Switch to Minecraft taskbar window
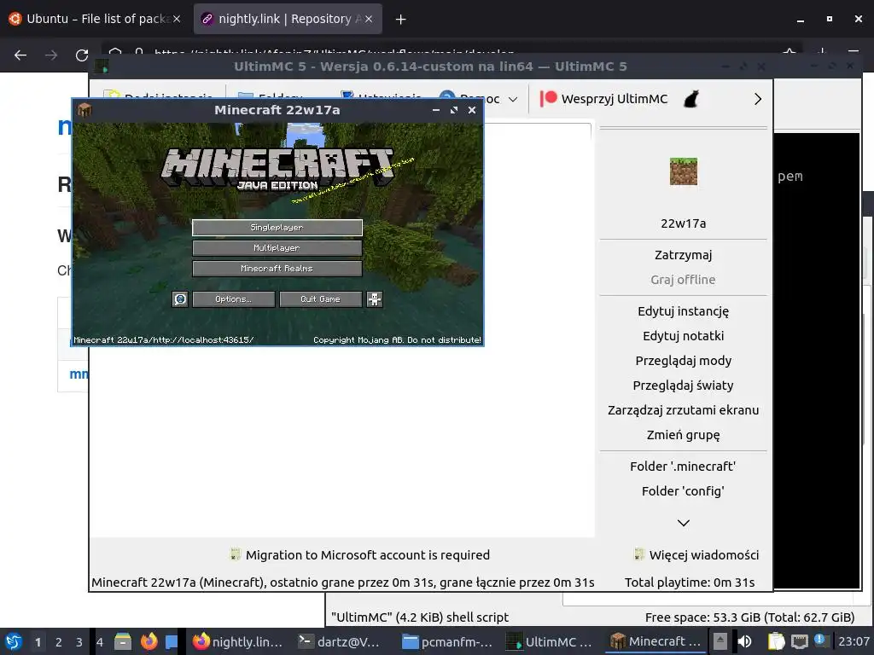Viewport: 874px width, 655px height. 656,641
